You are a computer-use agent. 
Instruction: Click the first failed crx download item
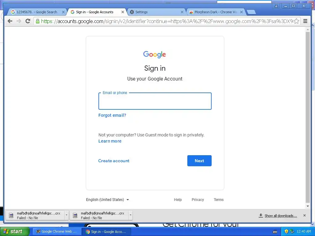tap(35, 215)
